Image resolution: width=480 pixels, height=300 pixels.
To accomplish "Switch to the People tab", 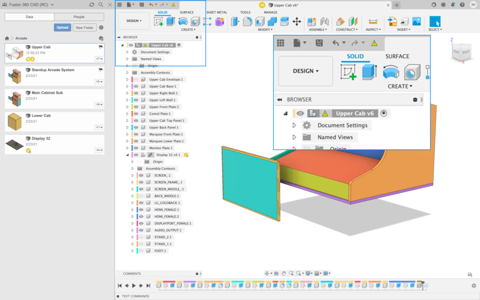I will [79, 17].
